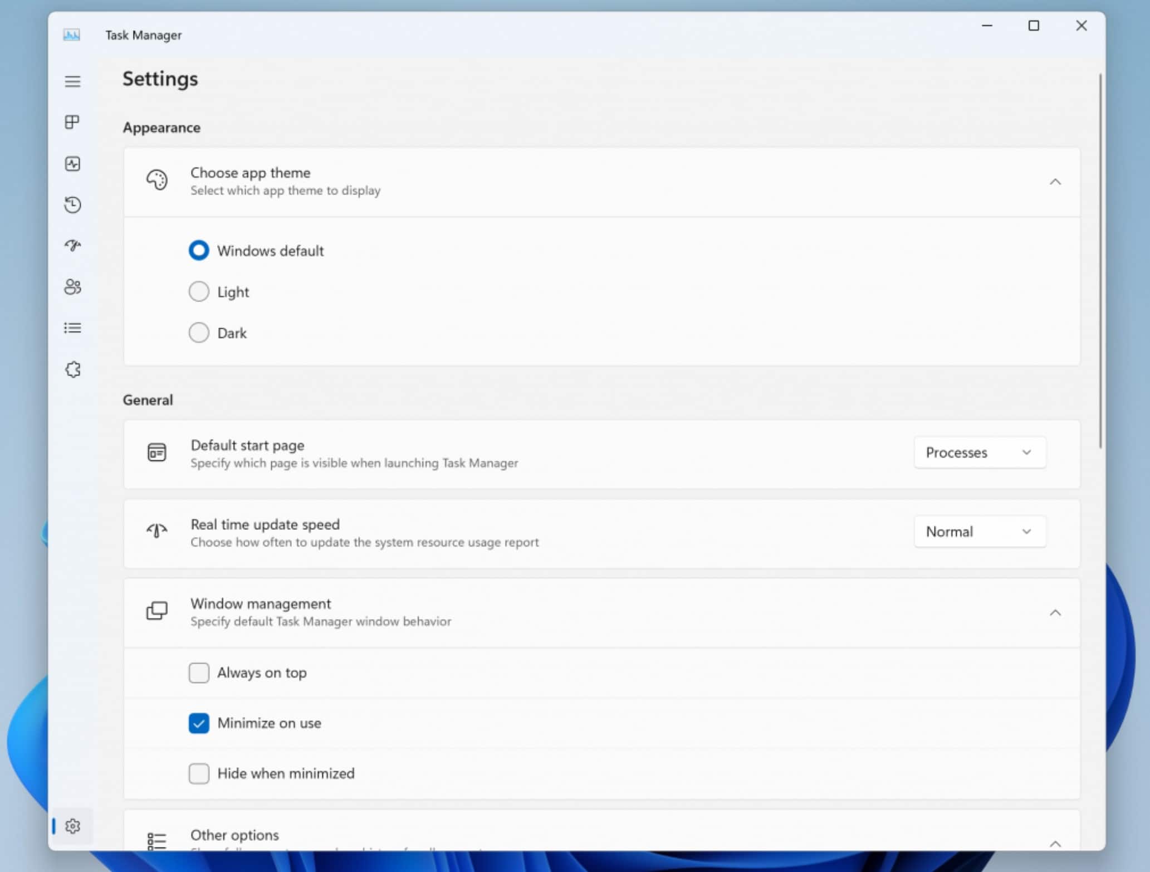This screenshot has height=872, width=1150.
Task: Open the Real time update speed dropdown
Action: [979, 532]
